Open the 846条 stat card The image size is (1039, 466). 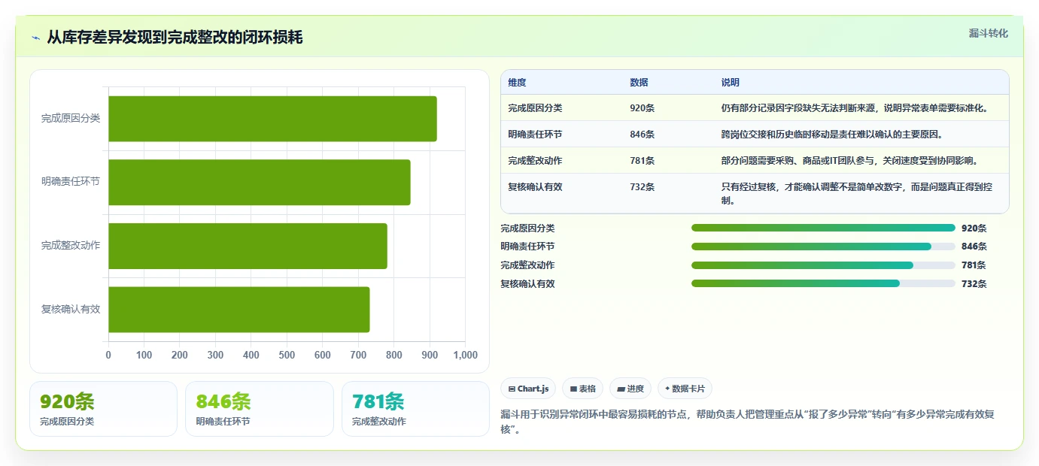pos(260,409)
